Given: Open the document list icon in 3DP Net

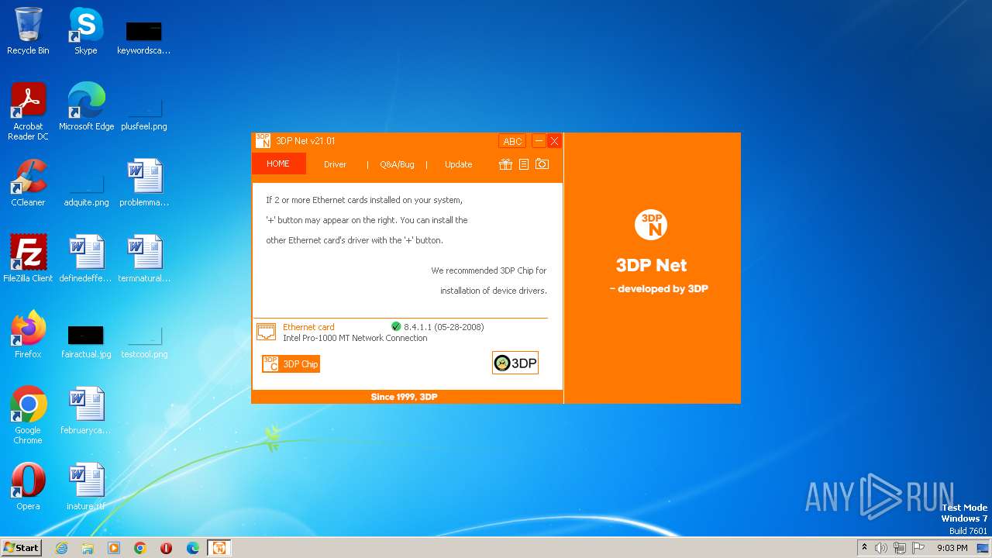Looking at the screenshot, I should pyautogui.click(x=524, y=164).
